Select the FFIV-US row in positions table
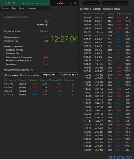Viewport: 134px width, 159px height. [39, 91]
